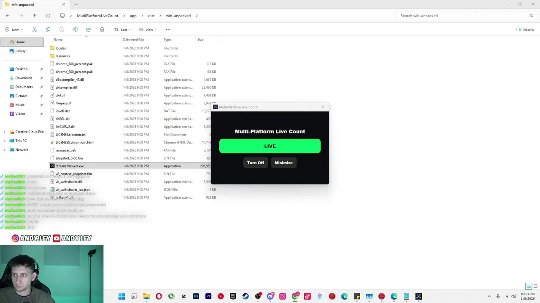Navigate up one folder level
540x303 pixels.
(35, 16)
